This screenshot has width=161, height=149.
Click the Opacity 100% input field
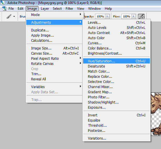[x=100, y=16]
